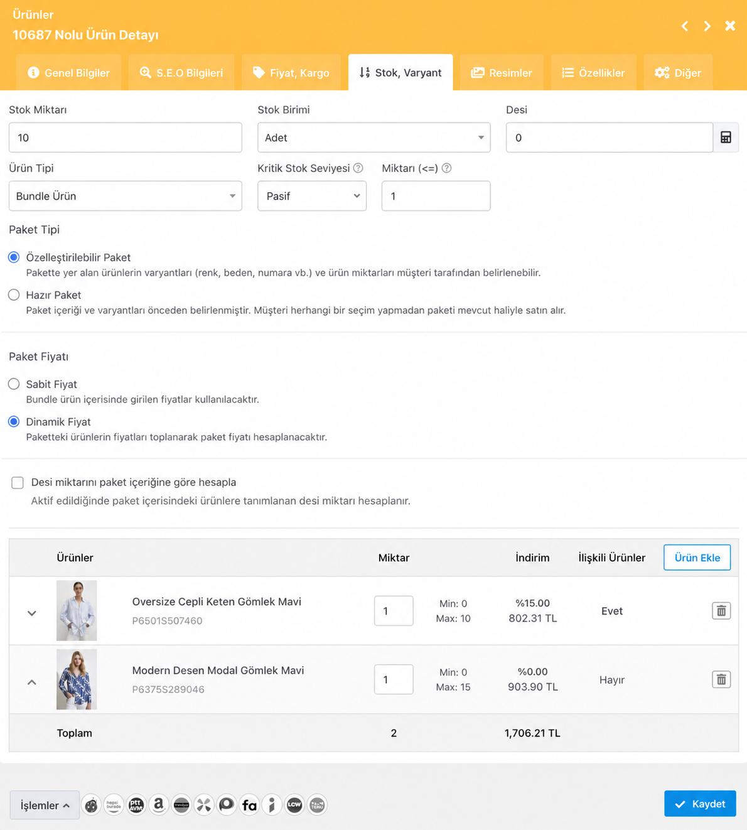
Task: Open the Ürün Tipi dropdown
Action: coord(126,196)
